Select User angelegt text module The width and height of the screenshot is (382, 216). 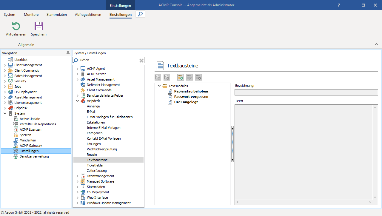click(186, 102)
